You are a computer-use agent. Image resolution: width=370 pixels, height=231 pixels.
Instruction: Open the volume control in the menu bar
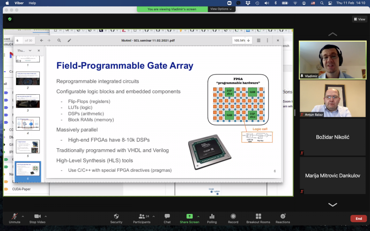(x=267, y=3)
